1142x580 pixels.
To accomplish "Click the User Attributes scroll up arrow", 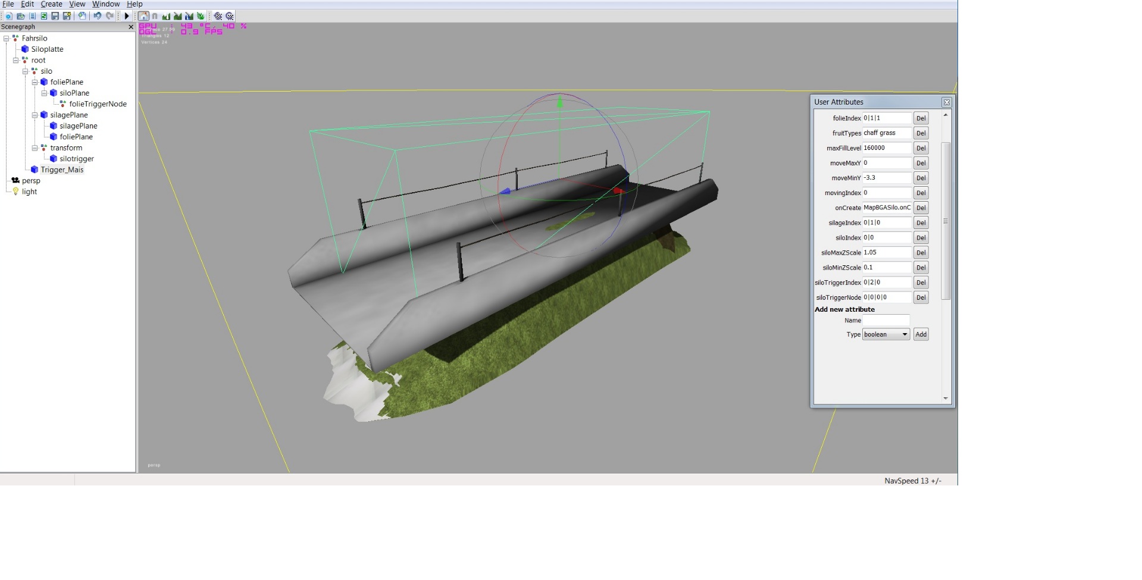I will (x=945, y=115).
